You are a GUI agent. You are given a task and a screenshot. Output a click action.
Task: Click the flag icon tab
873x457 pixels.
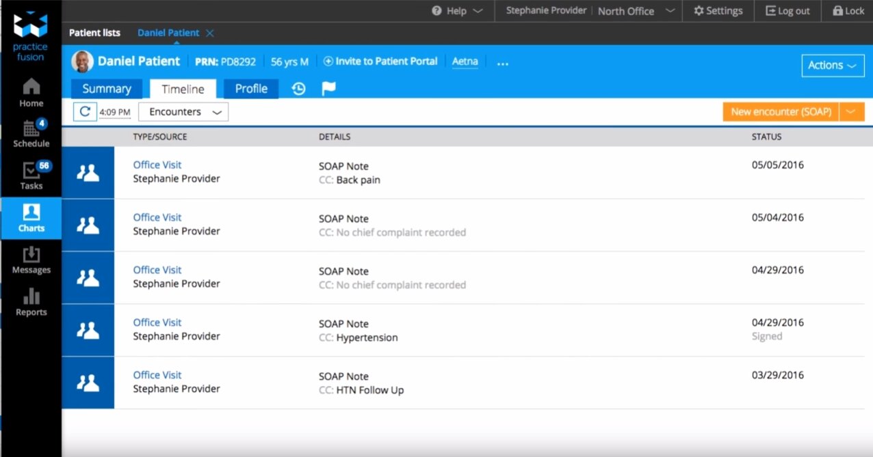[x=329, y=89]
